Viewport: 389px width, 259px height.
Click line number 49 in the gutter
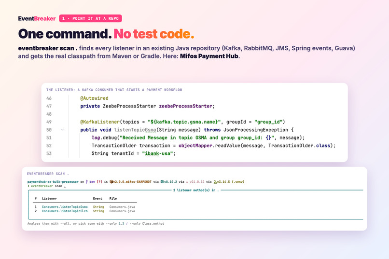[49, 122]
